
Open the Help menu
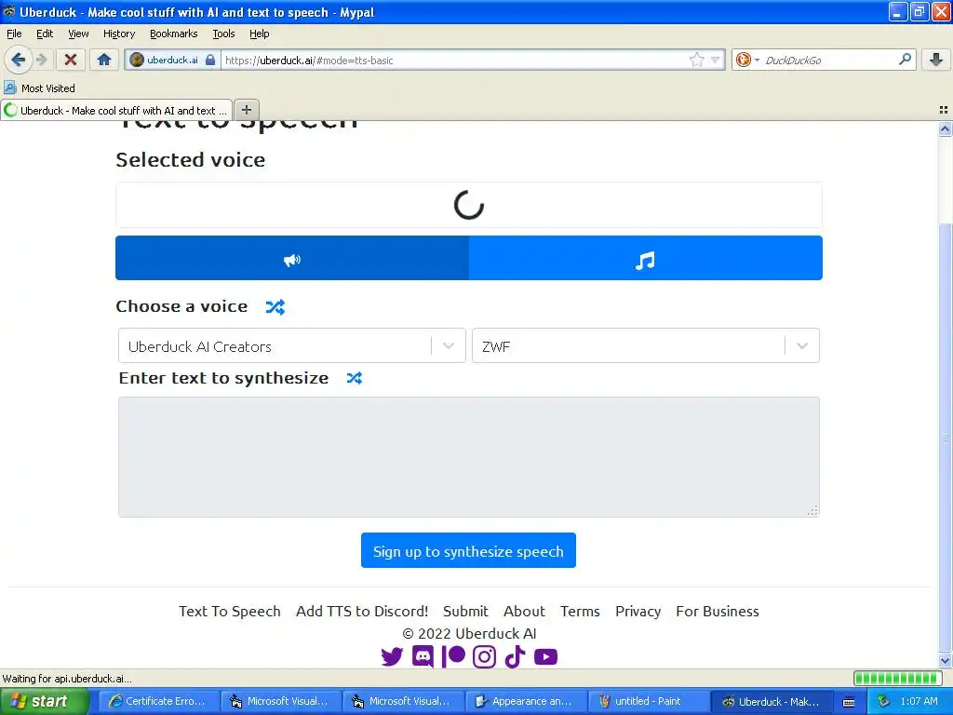tap(259, 34)
